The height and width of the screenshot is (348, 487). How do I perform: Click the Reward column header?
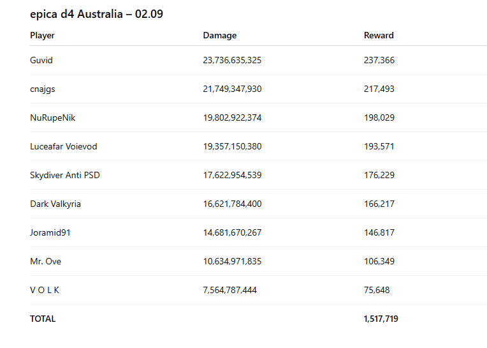(x=379, y=36)
